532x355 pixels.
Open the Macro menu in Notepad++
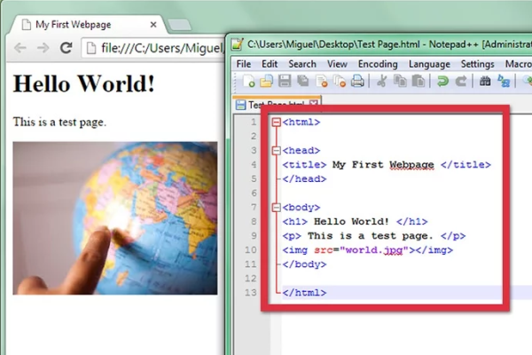(x=518, y=64)
